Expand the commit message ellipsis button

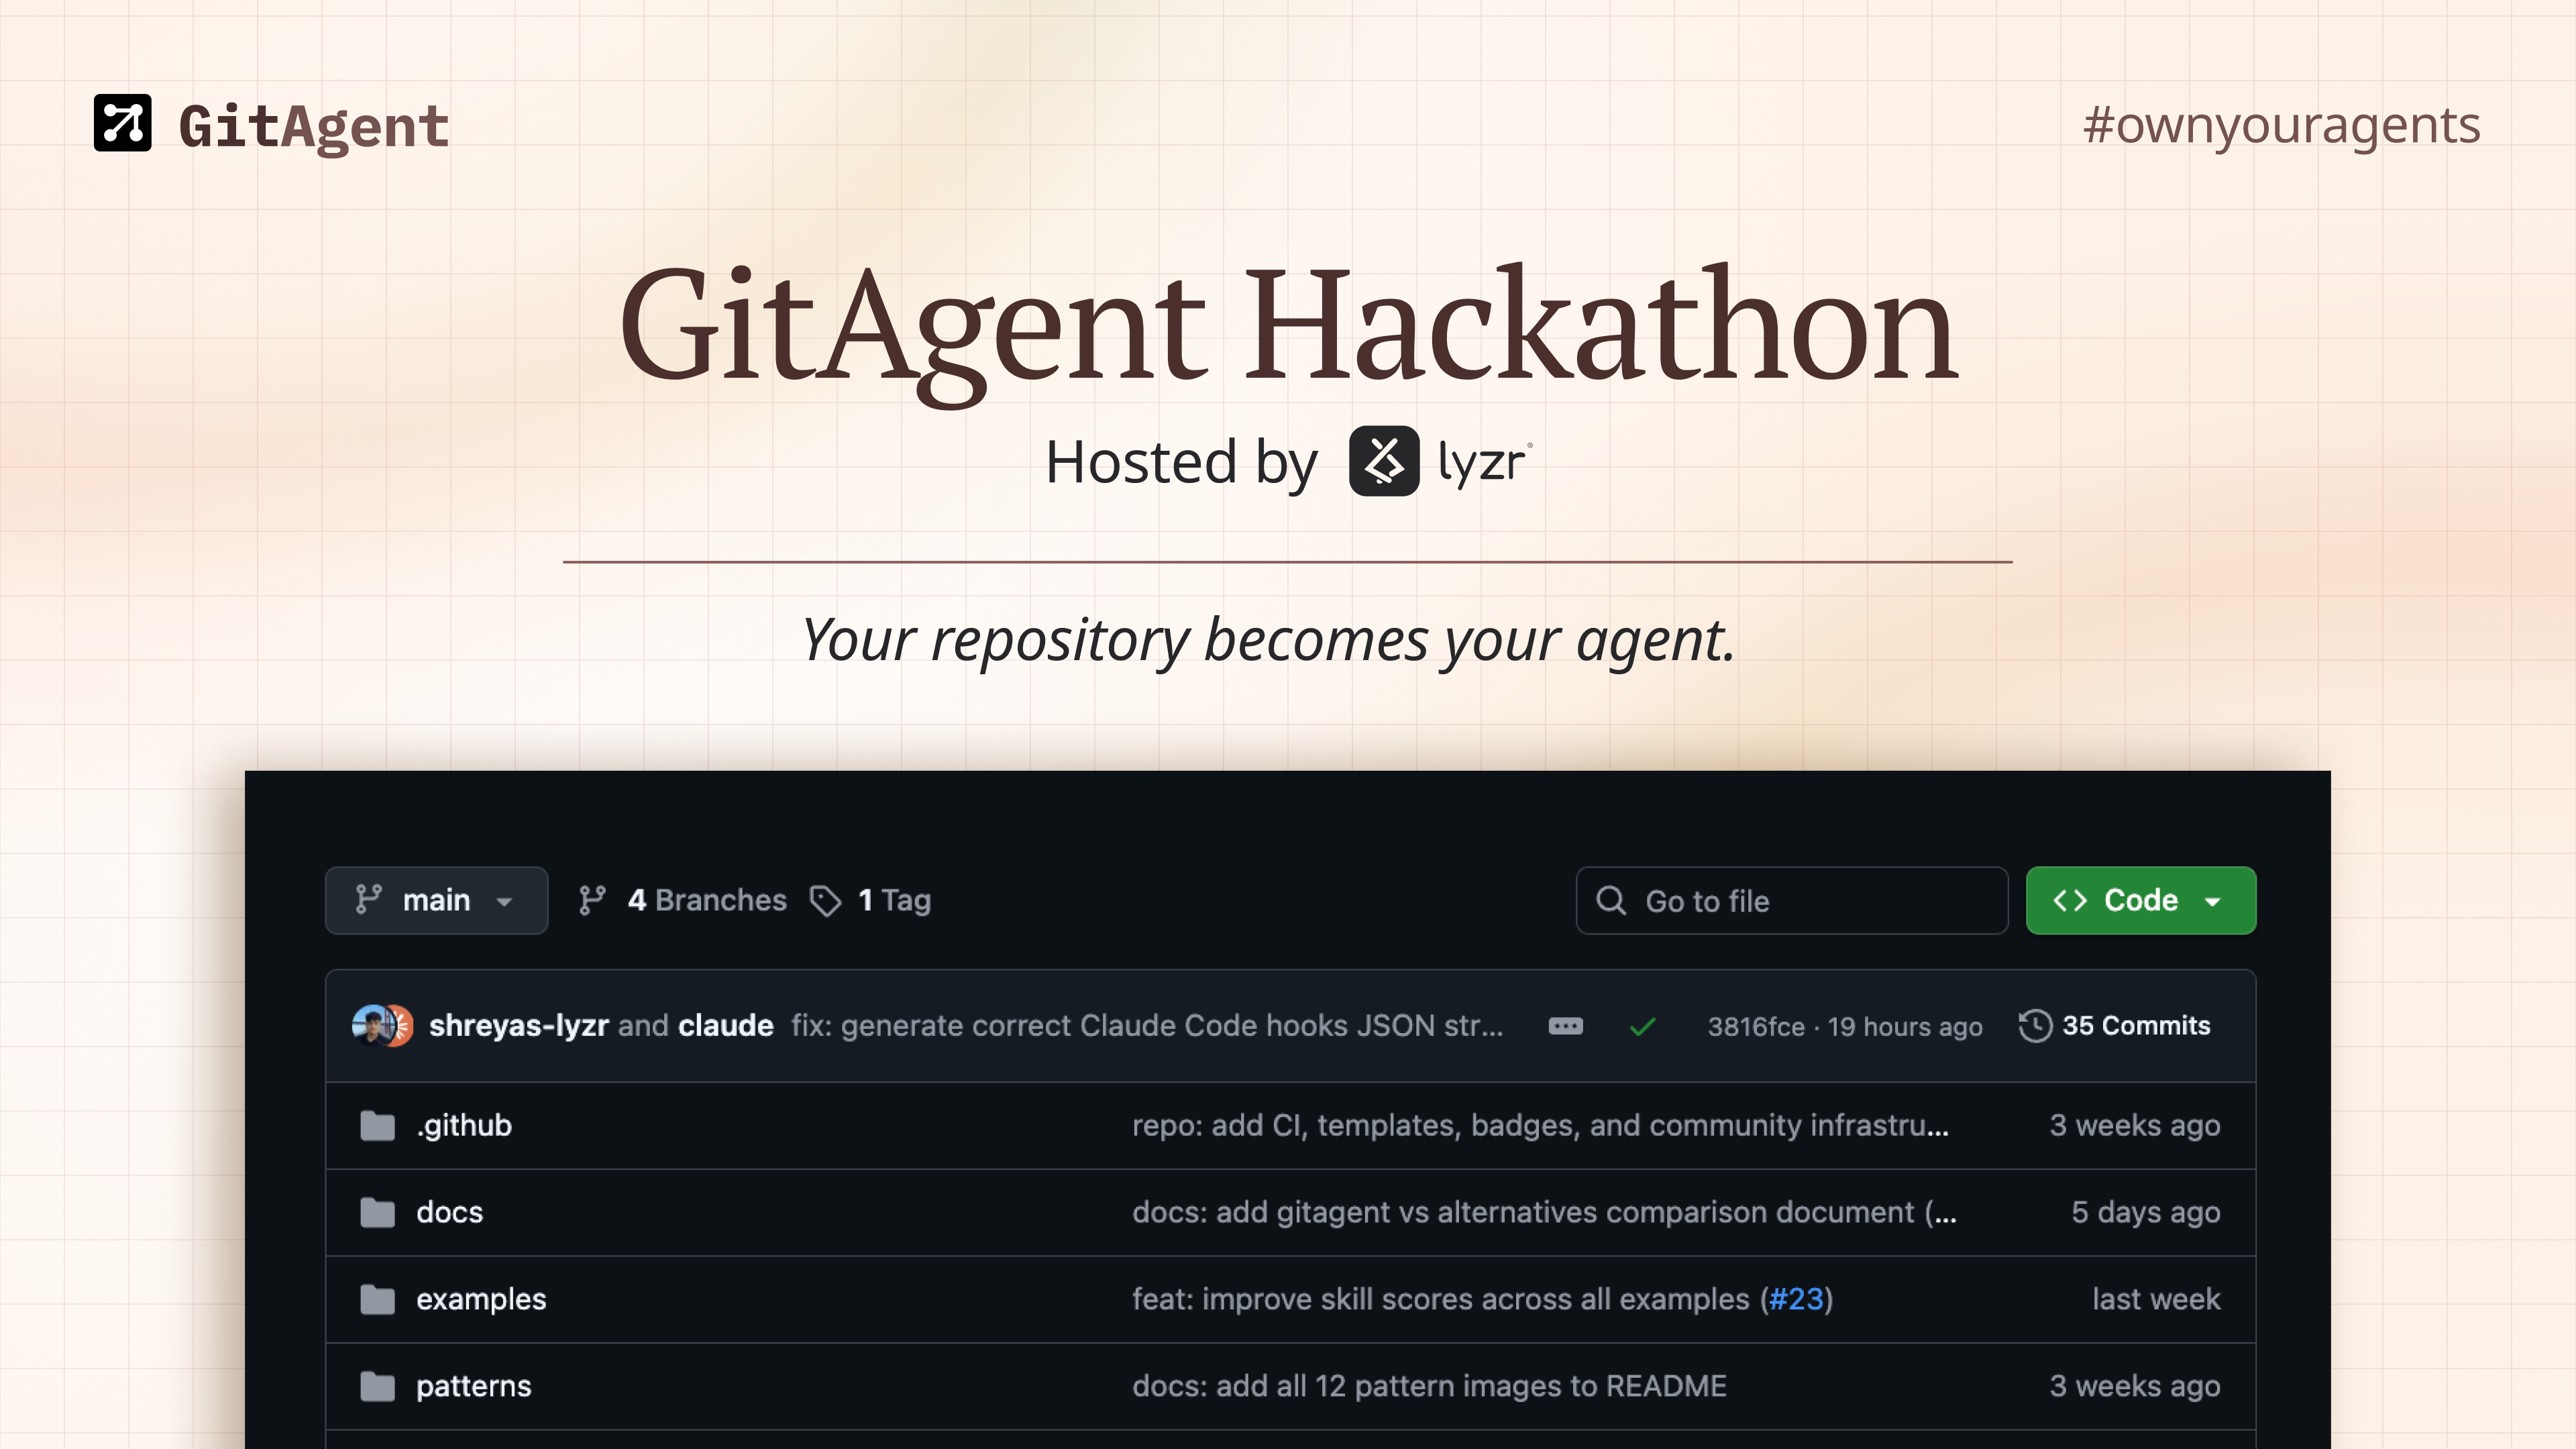(1566, 1026)
